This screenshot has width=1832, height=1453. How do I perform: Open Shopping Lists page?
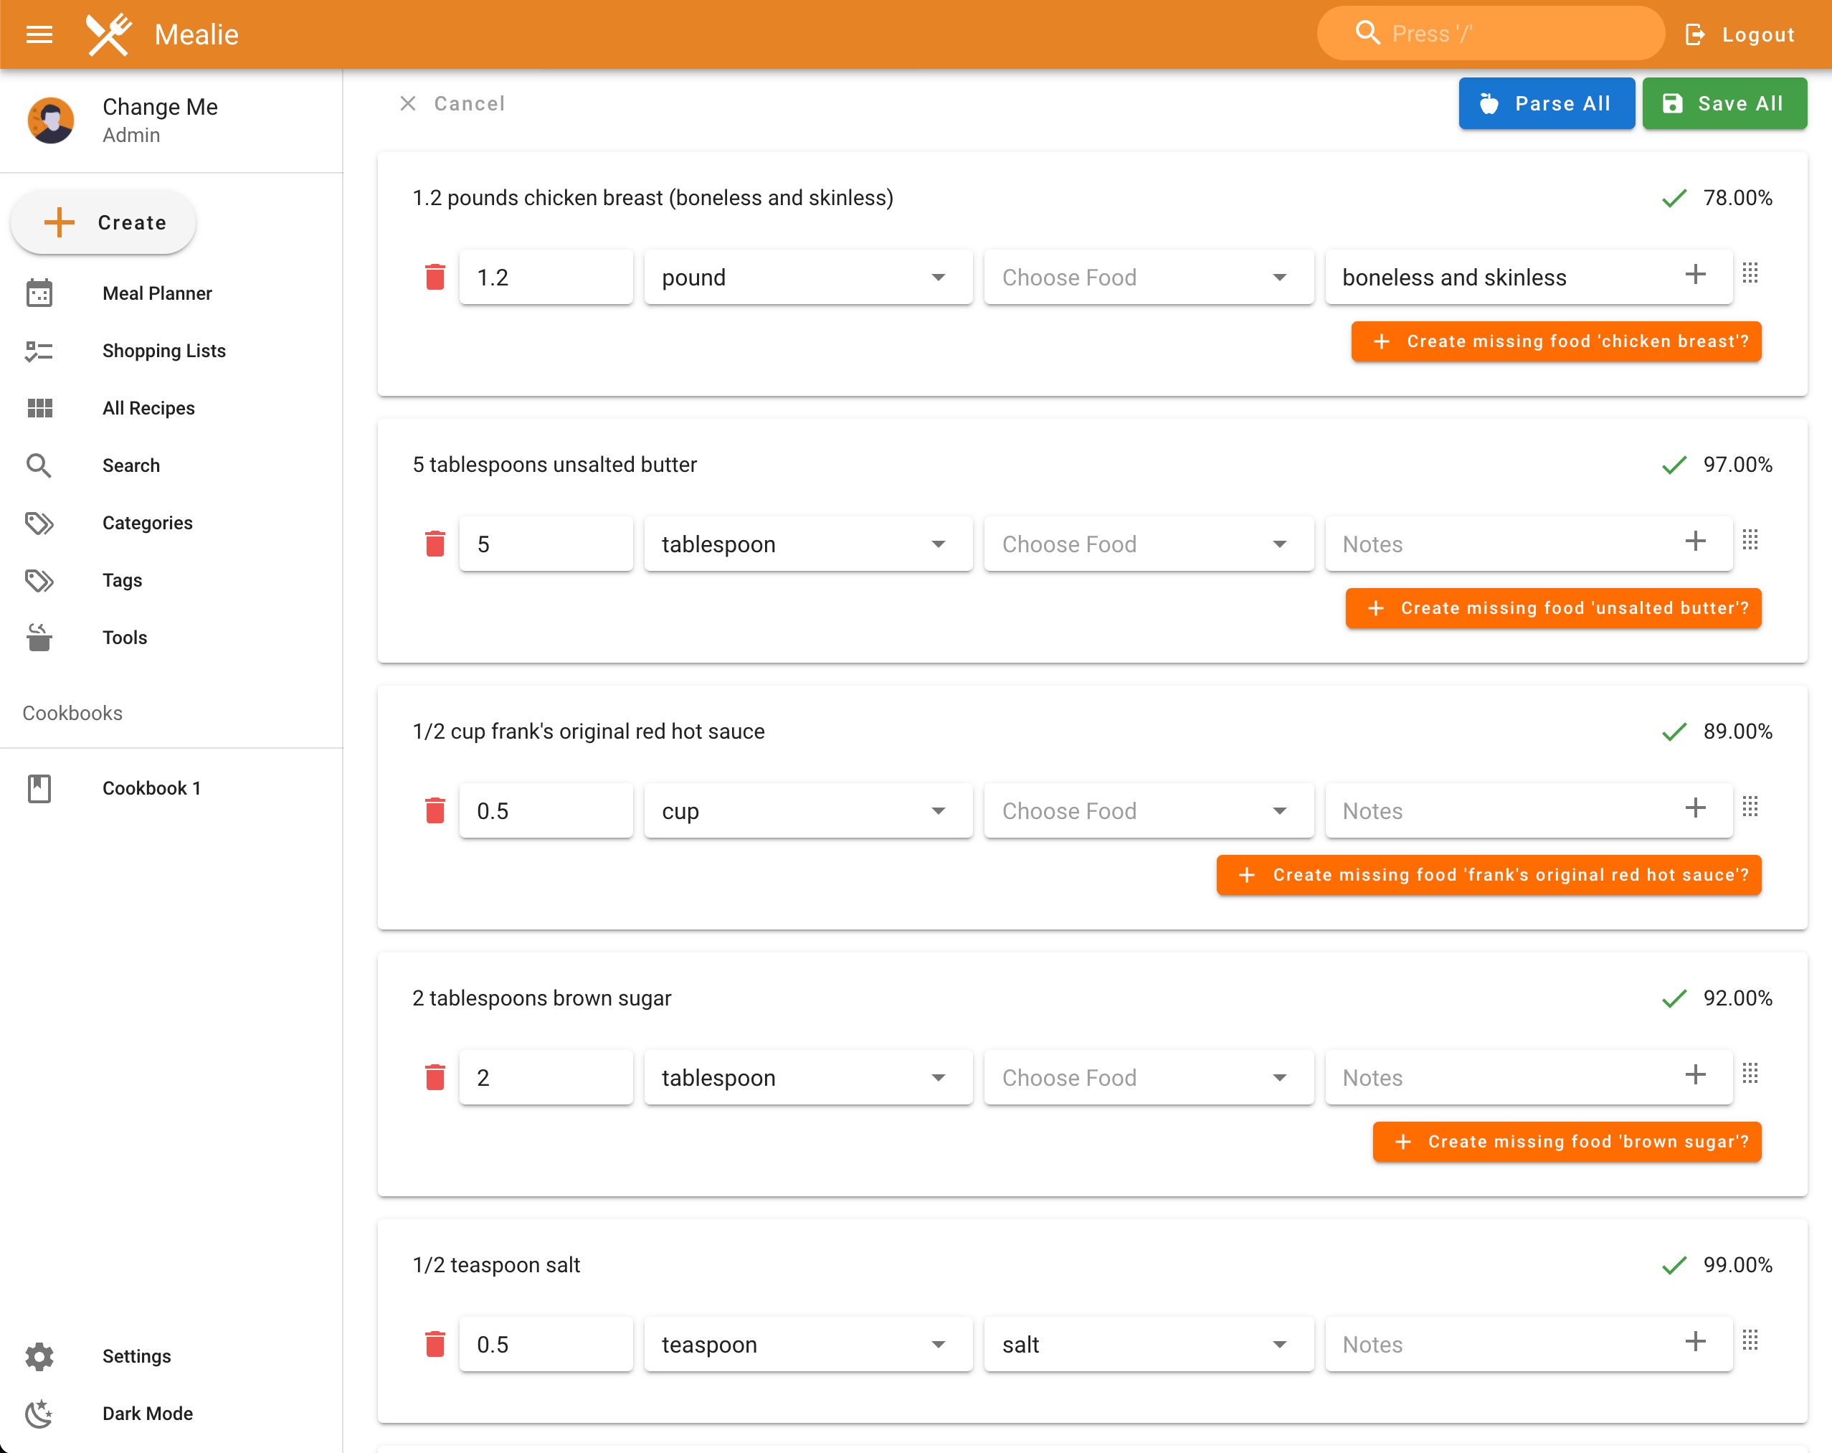click(x=163, y=351)
